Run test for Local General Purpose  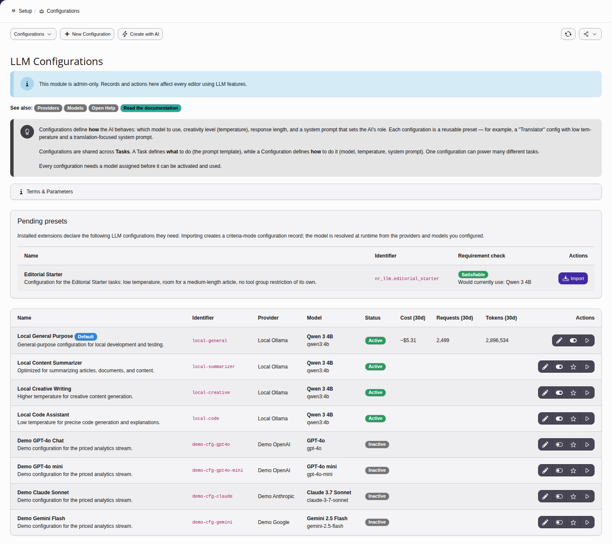tap(587, 340)
